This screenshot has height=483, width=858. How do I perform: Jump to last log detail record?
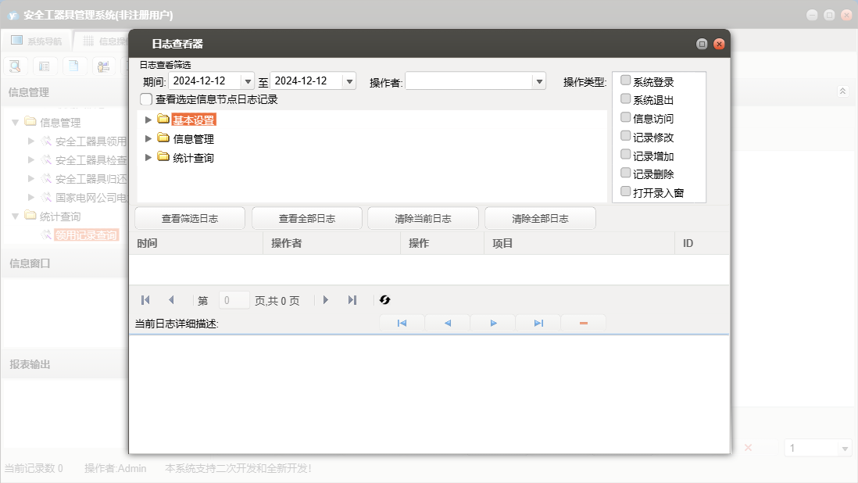[x=538, y=323]
